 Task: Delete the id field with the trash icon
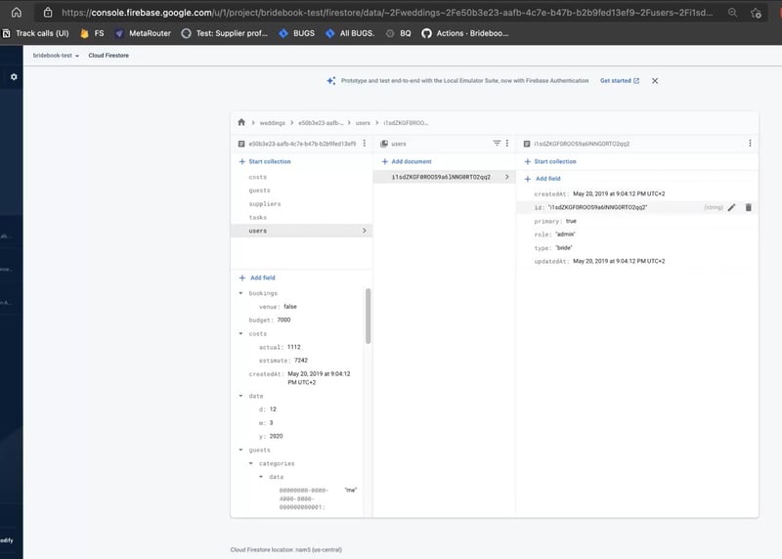[x=748, y=207]
